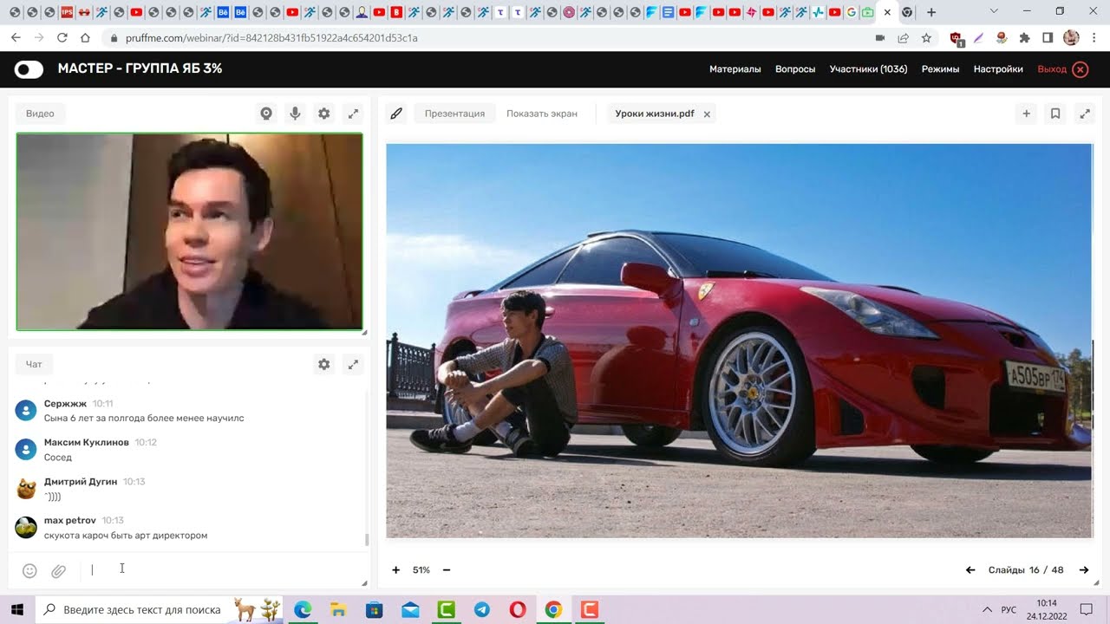
Task: Open chat settings gear
Action: (x=323, y=365)
